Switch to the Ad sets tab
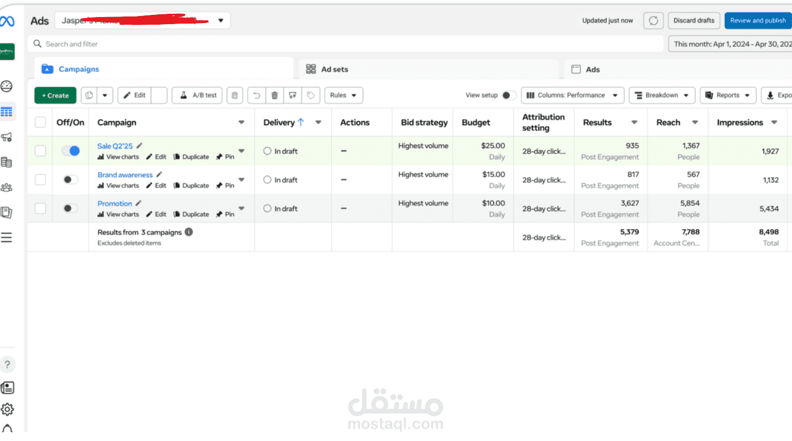Image resolution: width=792 pixels, height=441 pixels. click(428, 69)
